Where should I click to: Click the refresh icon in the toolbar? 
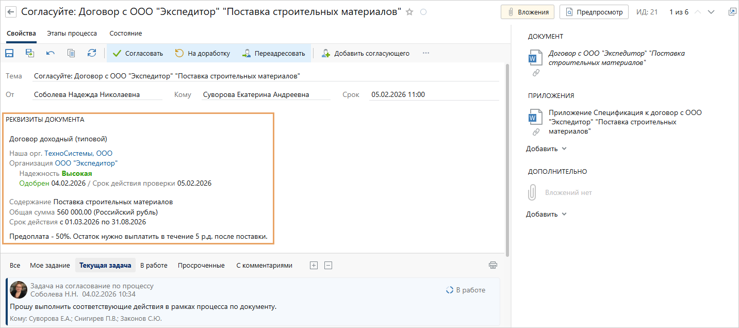pyautogui.click(x=92, y=53)
